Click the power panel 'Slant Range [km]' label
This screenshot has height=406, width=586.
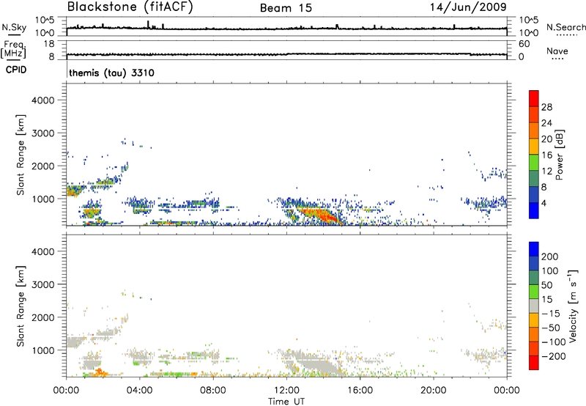pos(21,155)
